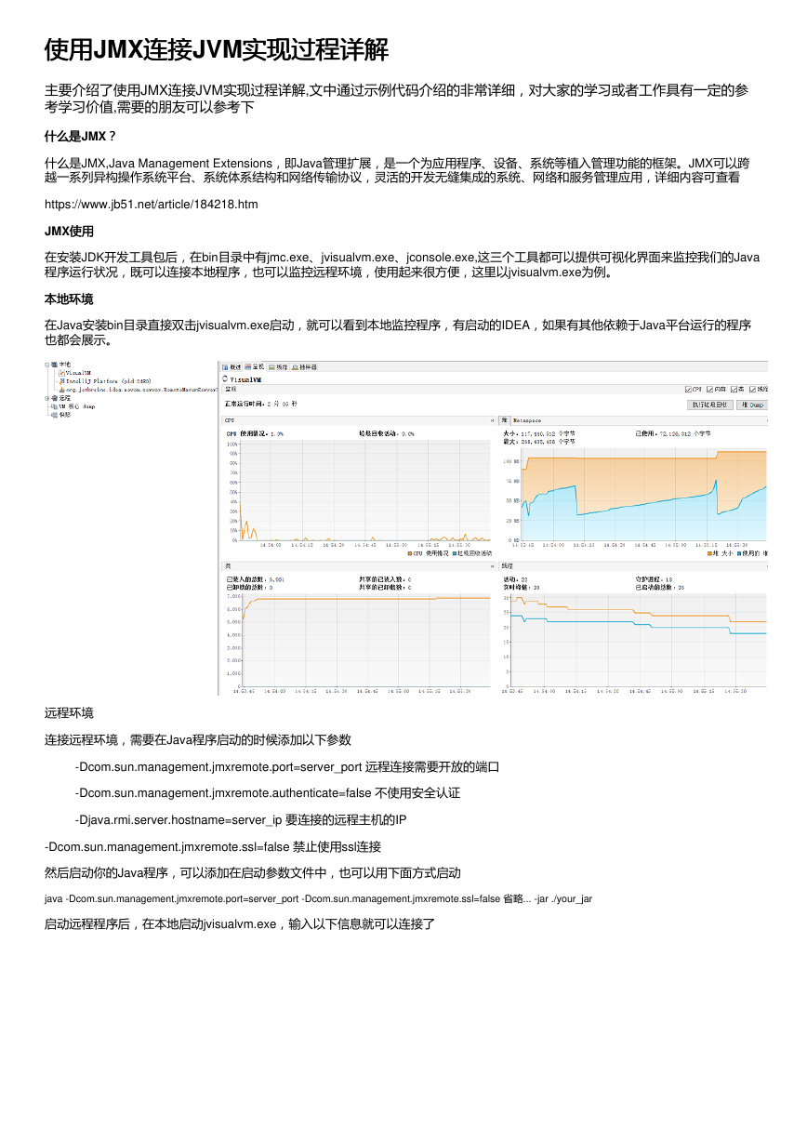Click the 守护进程 daemon threads count
The height and width of the screenshot is (1142, 807).
pyautogui.click(x=655, y=578)
